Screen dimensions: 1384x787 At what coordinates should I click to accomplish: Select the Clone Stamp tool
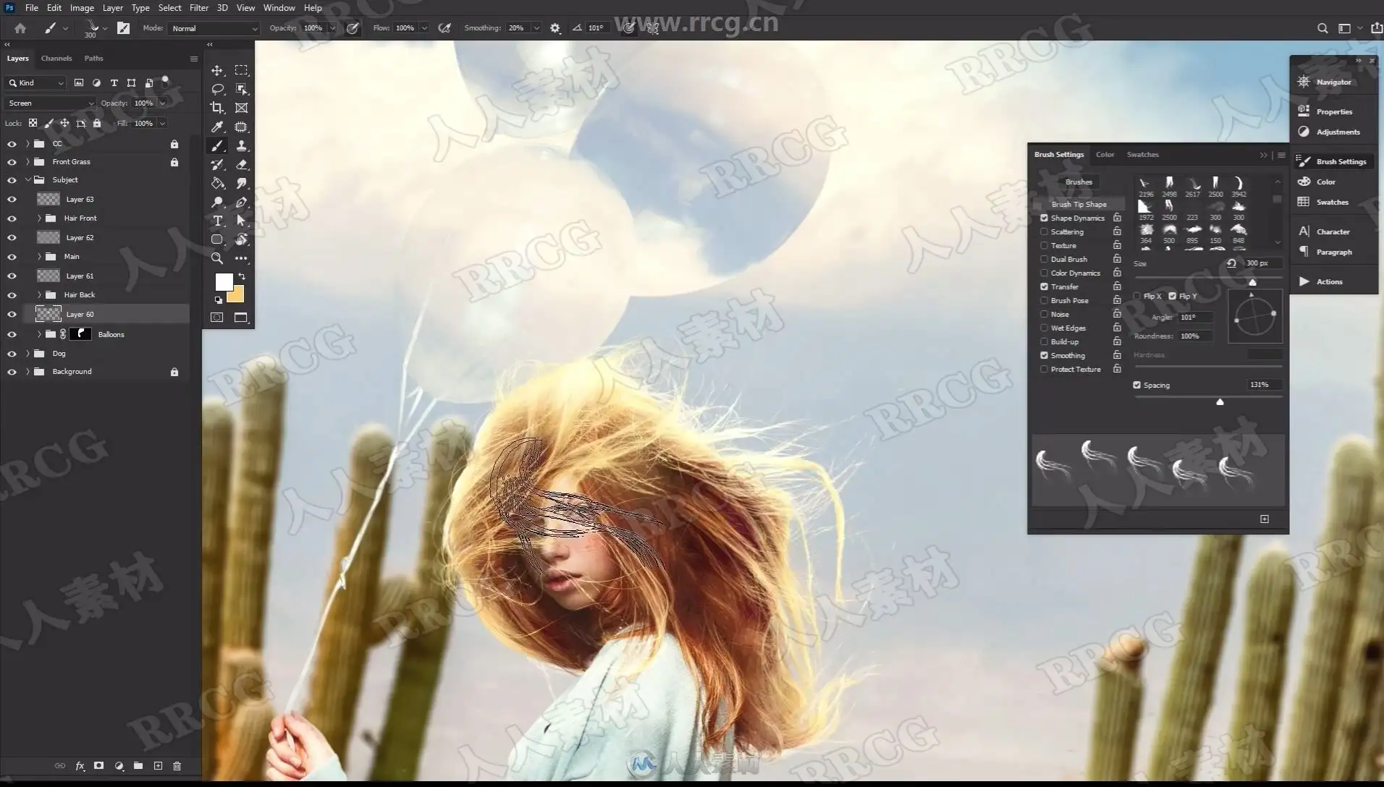click(242, 145)
